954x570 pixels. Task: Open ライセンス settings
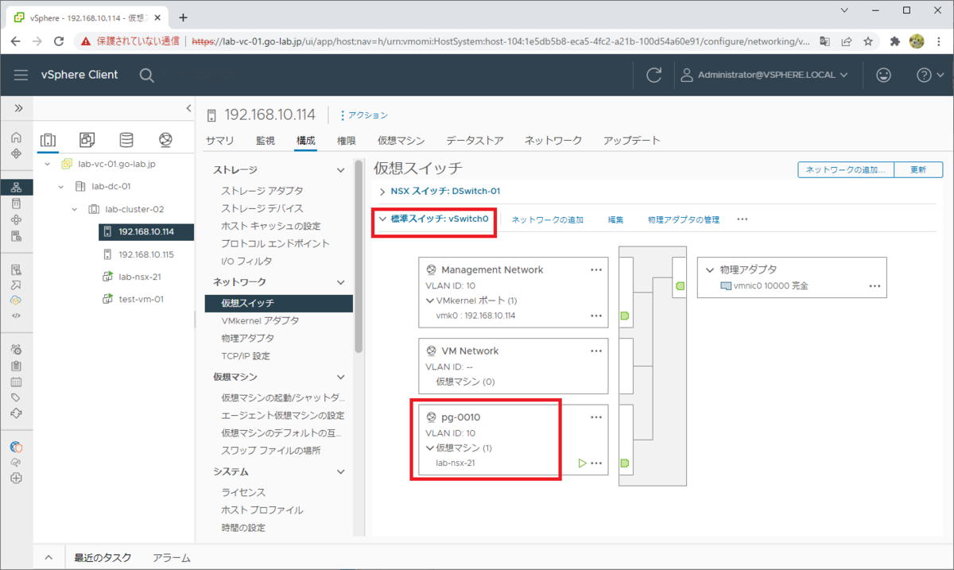(243, 492)
